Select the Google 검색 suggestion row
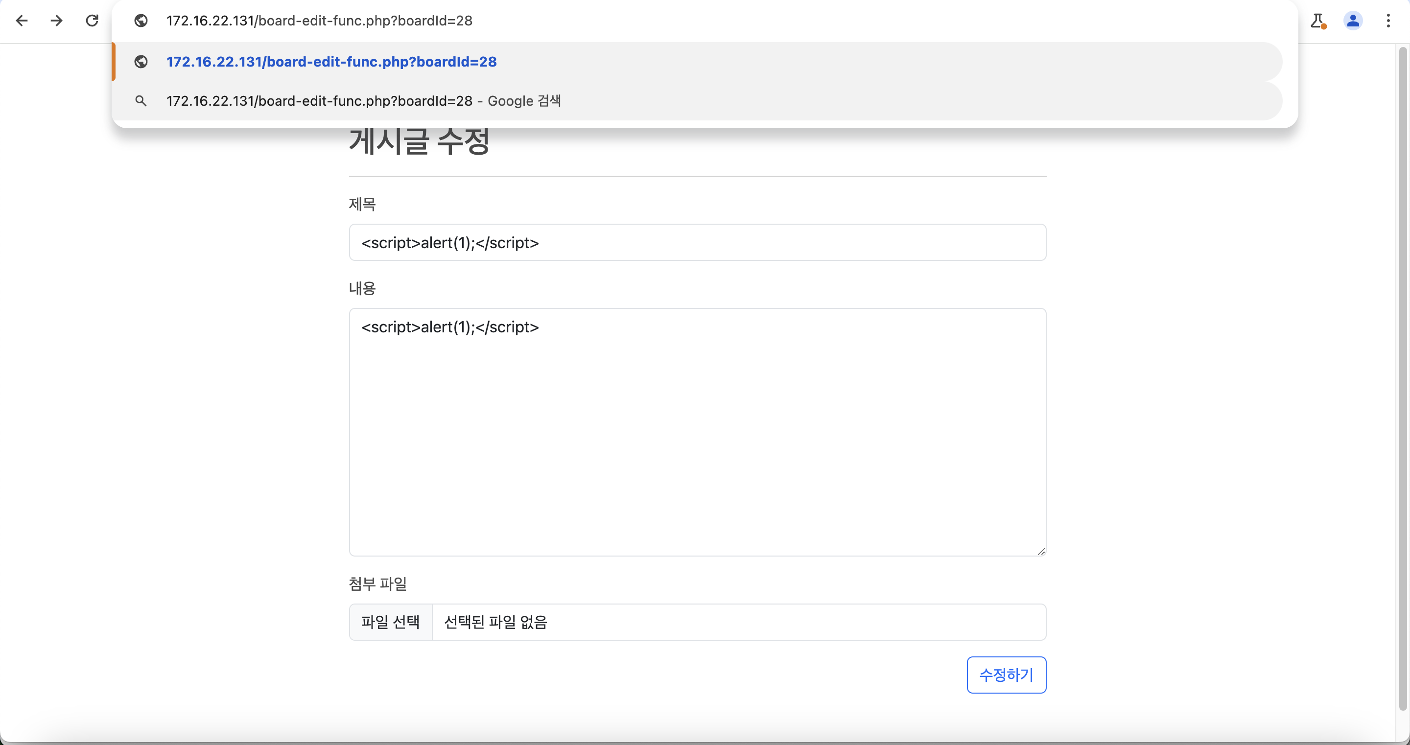 [697, 101]
